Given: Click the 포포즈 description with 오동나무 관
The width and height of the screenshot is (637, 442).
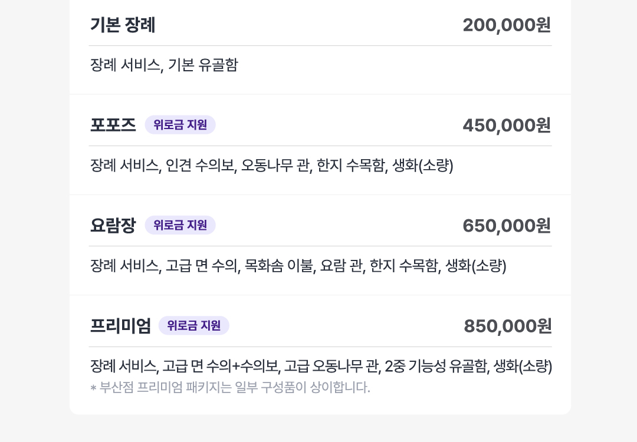Looking at the screenshot, I should [271, 165].
